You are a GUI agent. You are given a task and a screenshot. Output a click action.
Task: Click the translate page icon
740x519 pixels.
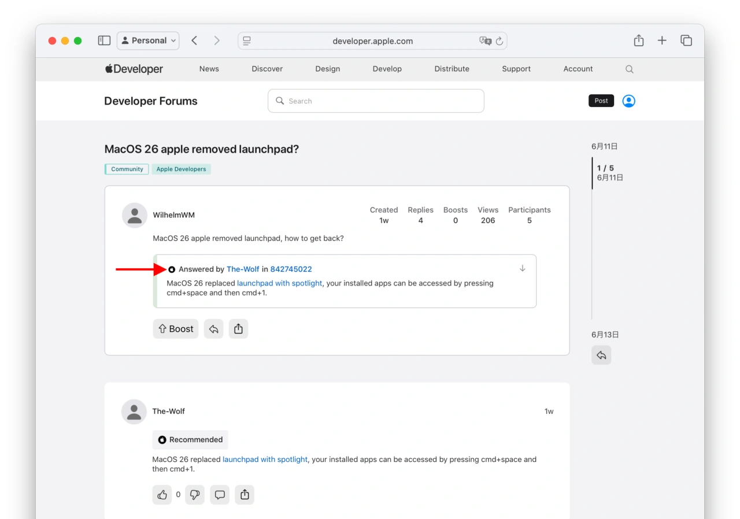485,41
